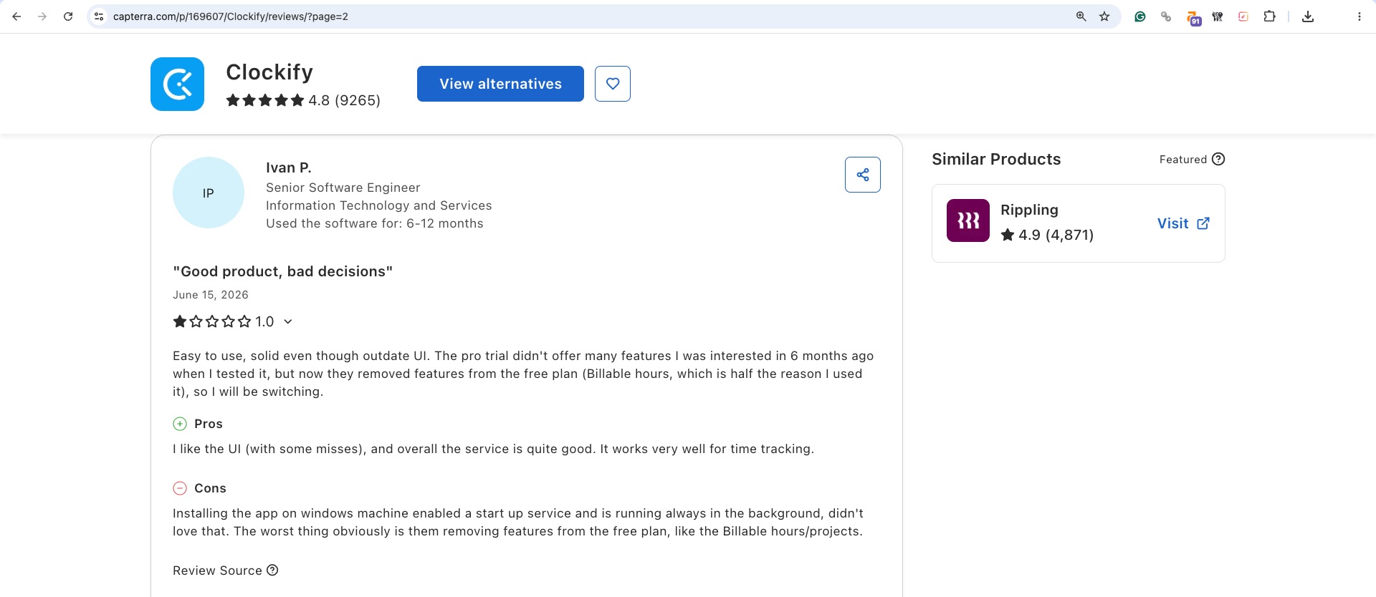Click Information Technology and Services text
Screen dimensions: 1376x597
coord(379,205)
